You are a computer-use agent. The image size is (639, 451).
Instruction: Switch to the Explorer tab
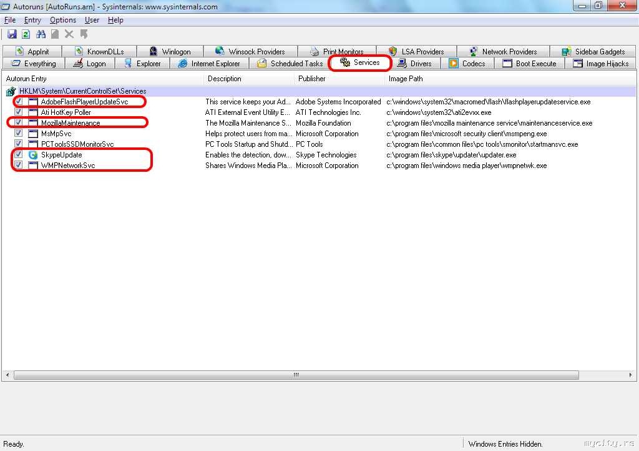point(142,64)
